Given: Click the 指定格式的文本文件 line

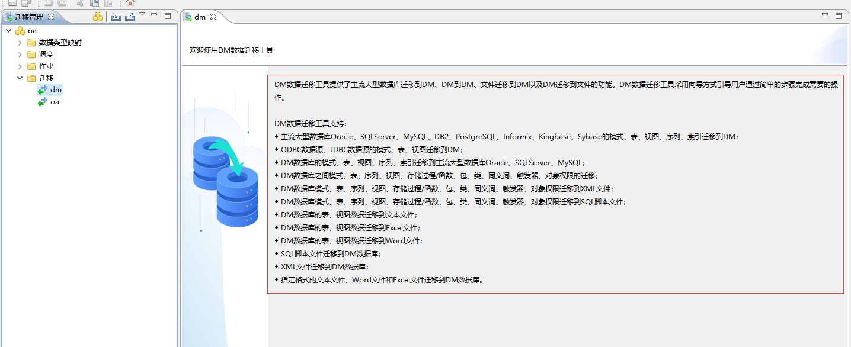Looking at the screenshot, I should tap(379, 280).
